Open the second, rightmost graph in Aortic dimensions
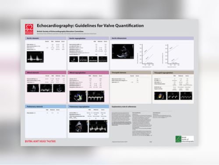Image resolution: width=219 pixels, height=165 pixels. pyautogui.click(x=171, y=56)
